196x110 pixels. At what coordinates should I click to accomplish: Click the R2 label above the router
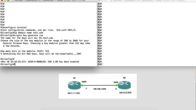pyautogui.click(x=124, y=78)
